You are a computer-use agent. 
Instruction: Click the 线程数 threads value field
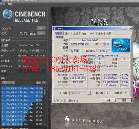tap(126, 93)
